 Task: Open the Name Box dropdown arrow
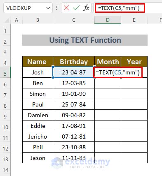48,8
